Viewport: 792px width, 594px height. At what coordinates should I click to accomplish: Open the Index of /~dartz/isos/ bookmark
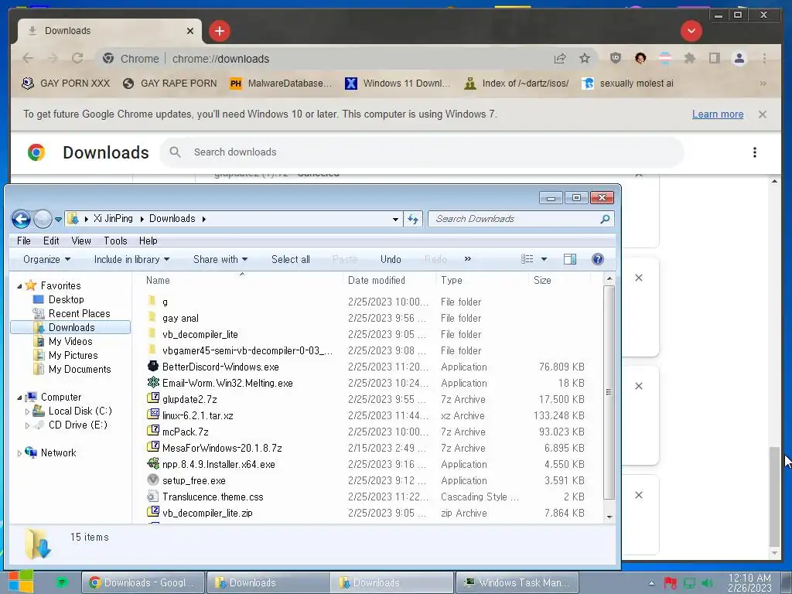[517, 84]
